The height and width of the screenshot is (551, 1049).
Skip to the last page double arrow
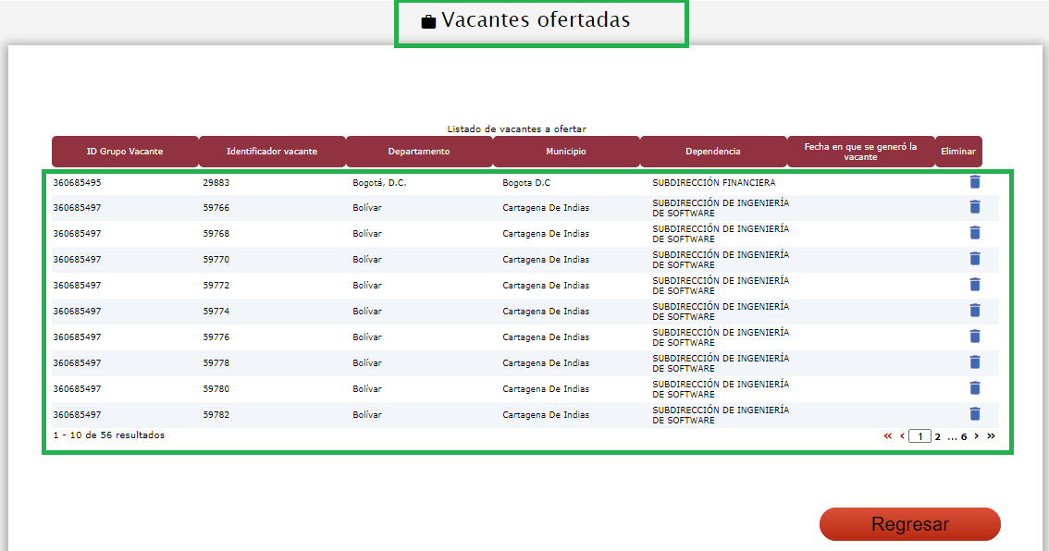992,436
